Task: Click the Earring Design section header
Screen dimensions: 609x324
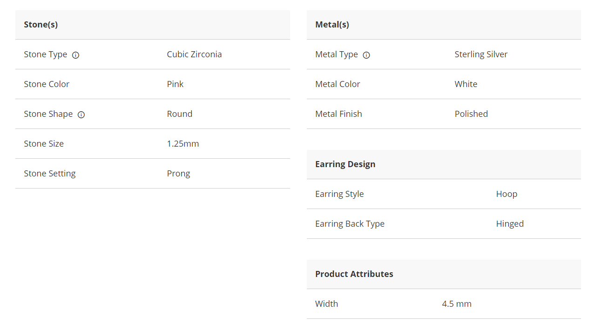Action: (x=345, y=164)
